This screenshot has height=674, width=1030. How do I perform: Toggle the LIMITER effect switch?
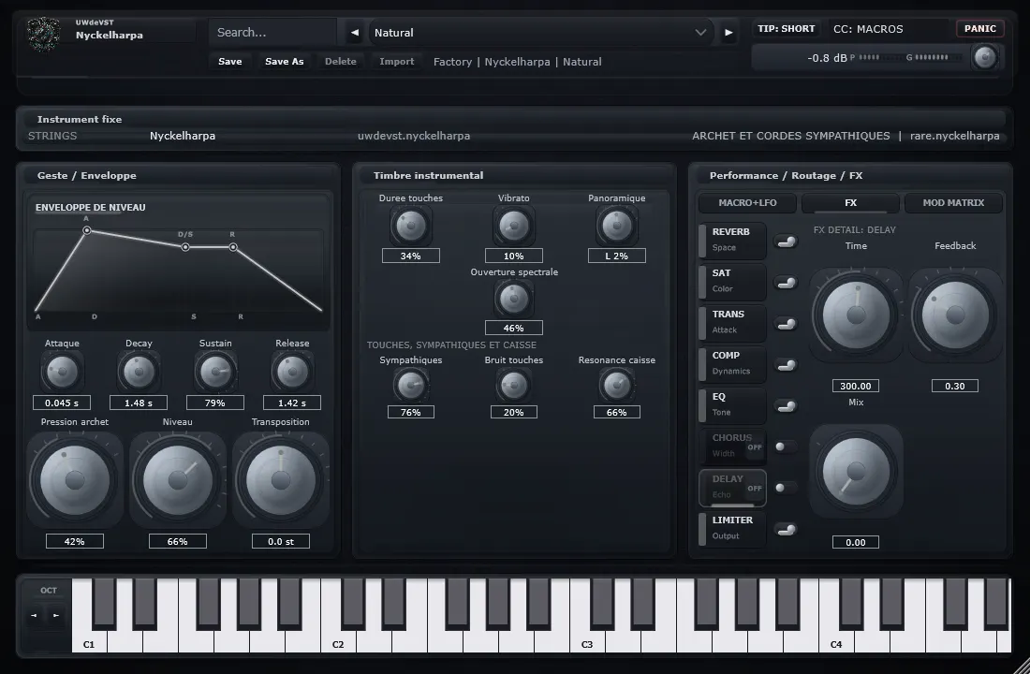click(x=786, y=530)
